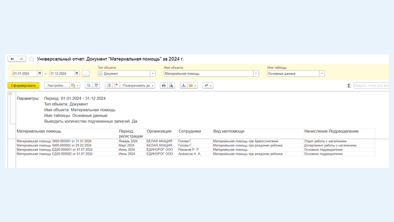394x222 pixels.
Task: Open calendar for end date 31.12.2024
Action: 77,73
